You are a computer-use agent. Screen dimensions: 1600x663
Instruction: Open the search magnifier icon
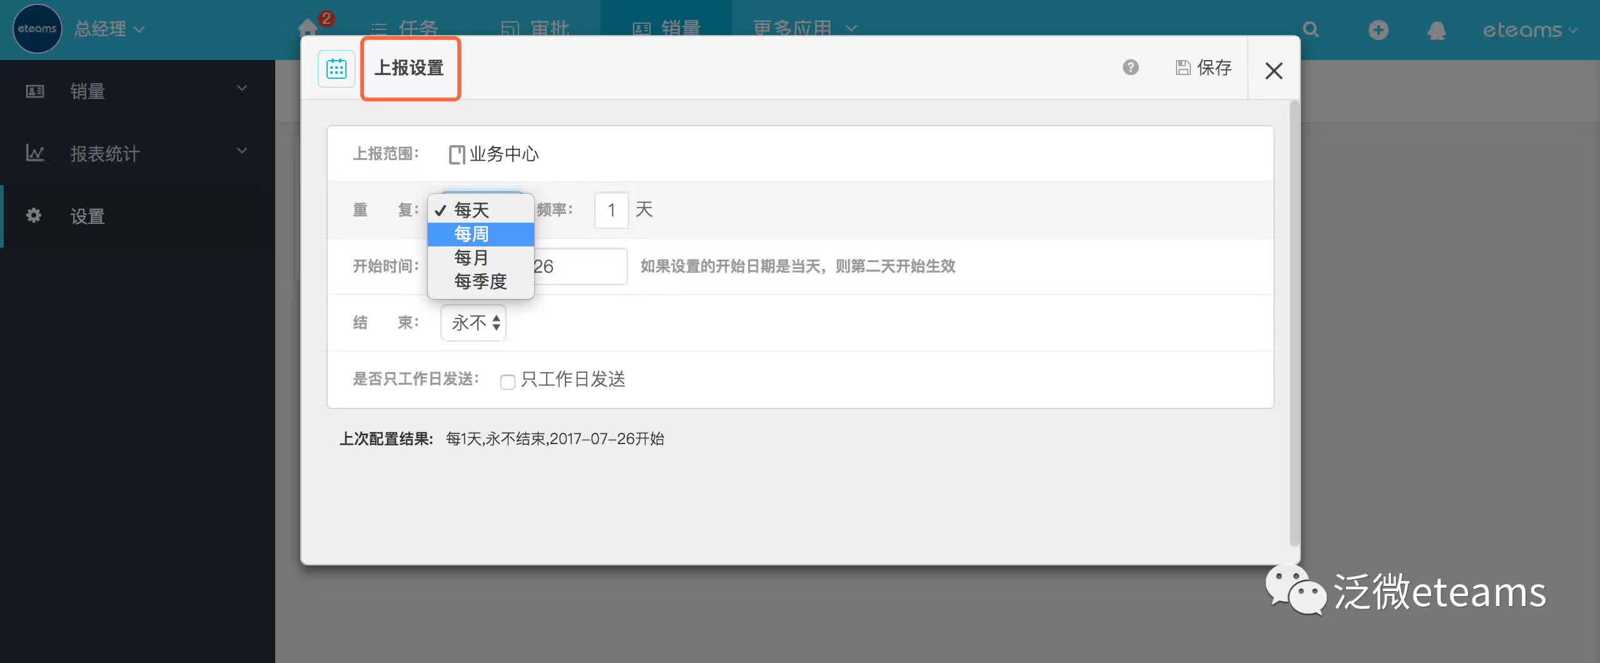tap(1311, 29)
